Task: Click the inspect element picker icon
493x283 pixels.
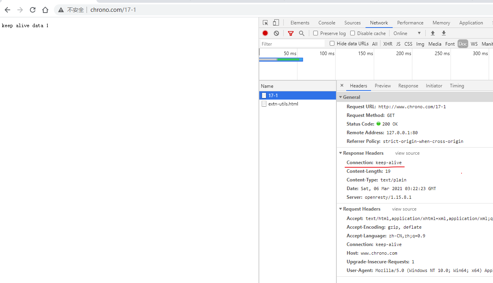Action: (265, 23)
